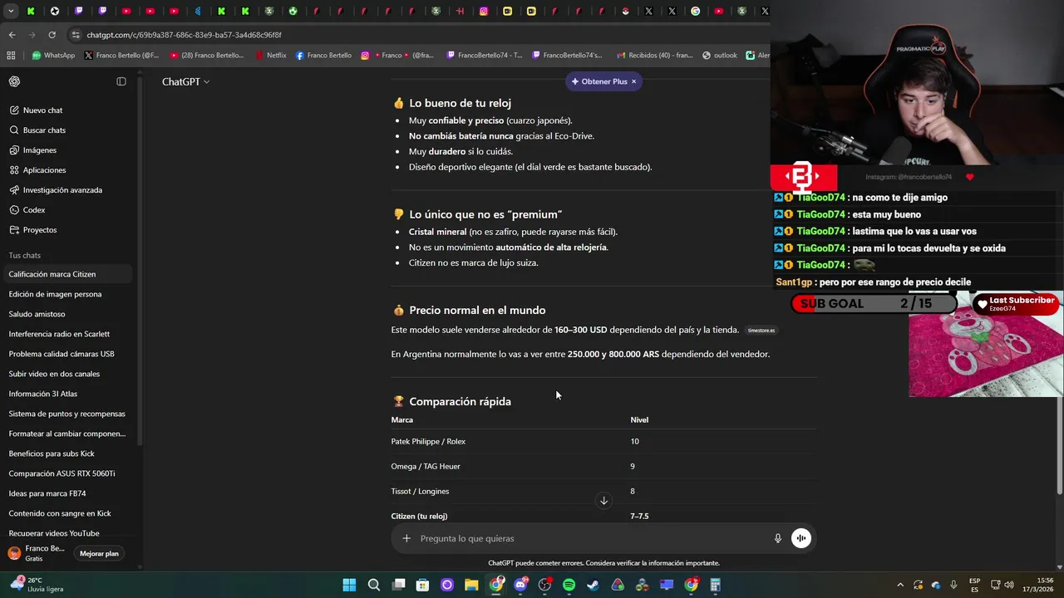Show hidden system tray icons
The height and width of the screenshot is (598, 1064).
(x=899, y=585)
